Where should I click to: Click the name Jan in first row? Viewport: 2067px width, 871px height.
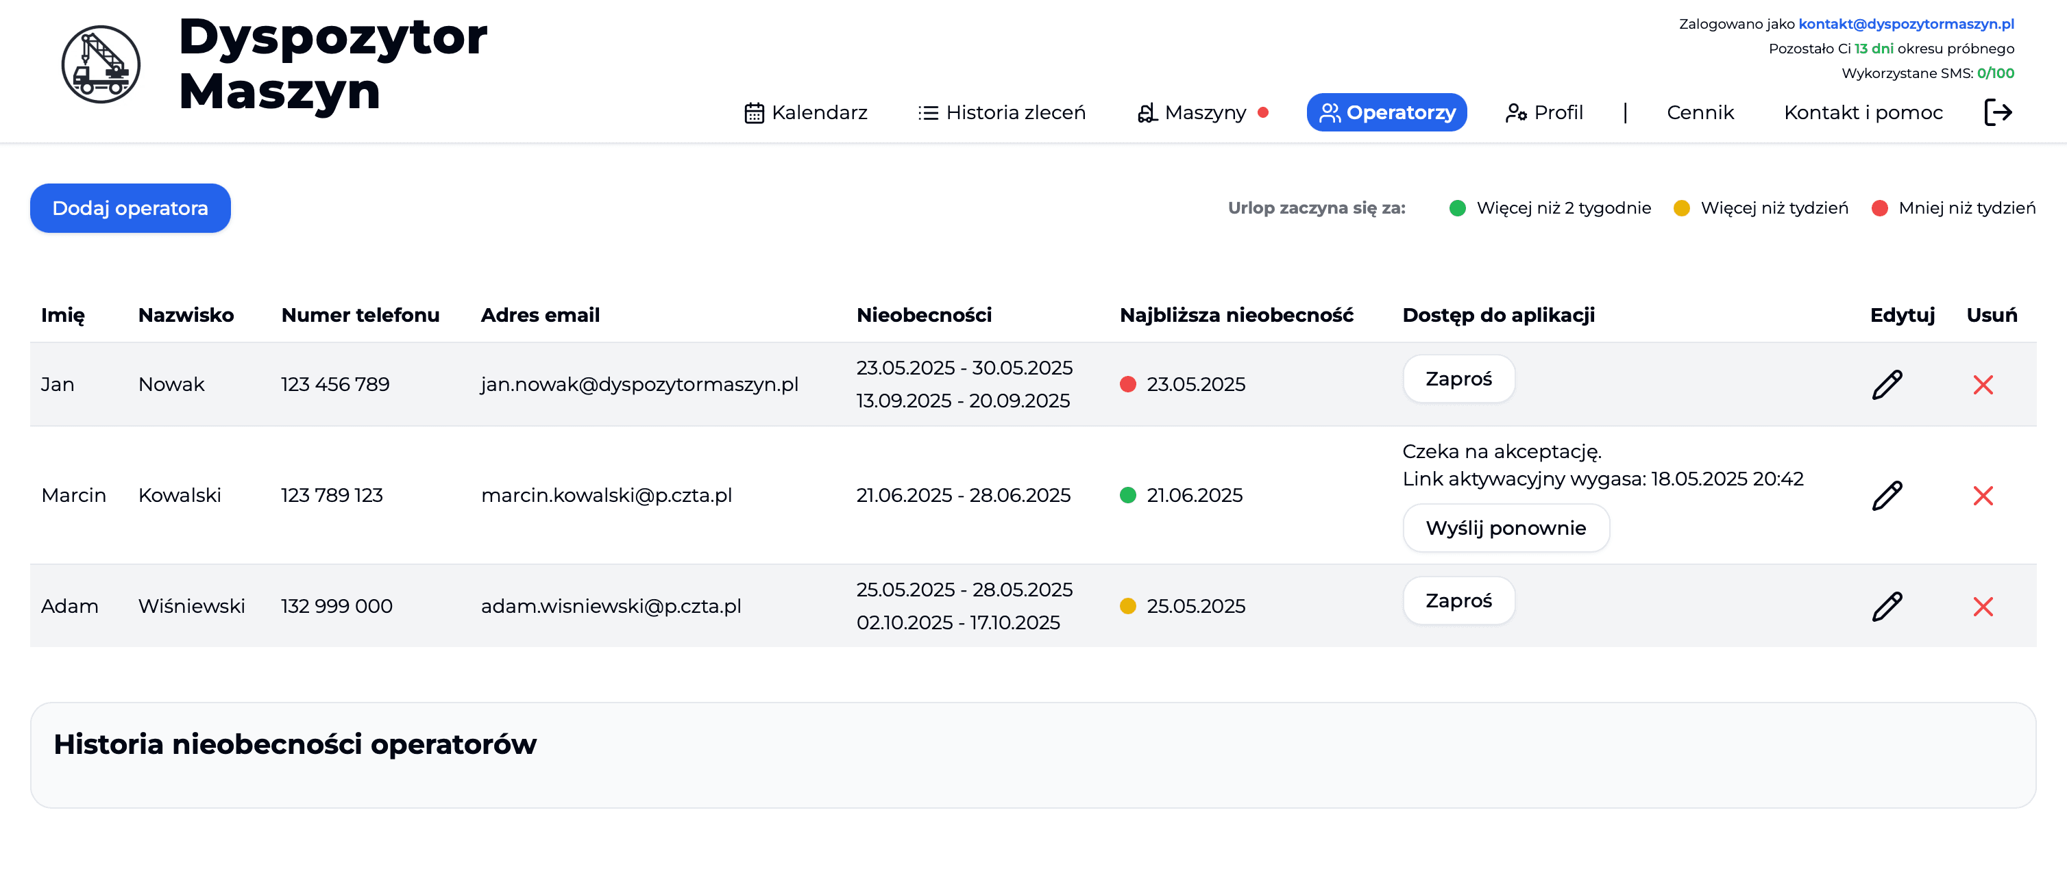(x=58, y=385)
